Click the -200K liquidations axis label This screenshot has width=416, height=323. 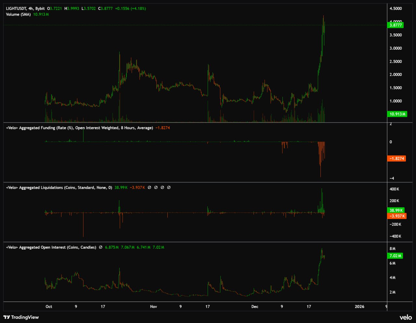pos(395,225)
